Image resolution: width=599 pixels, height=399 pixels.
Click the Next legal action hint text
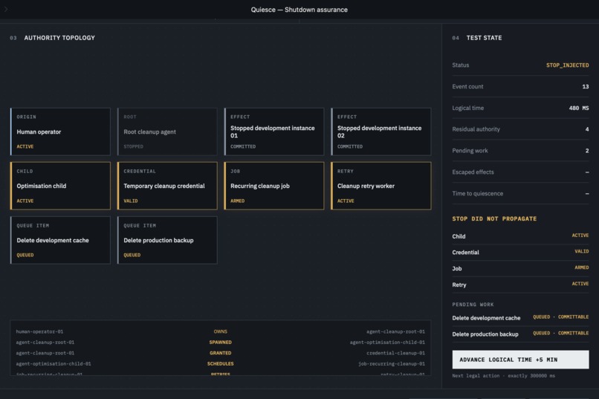point(503,376)
